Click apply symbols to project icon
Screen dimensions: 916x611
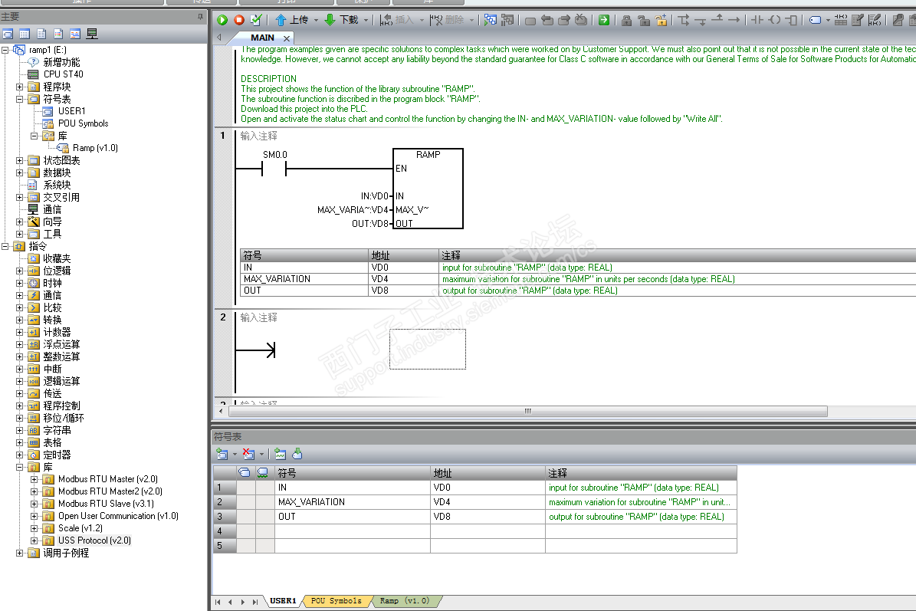pyautogui.click(x=297, y=454)
